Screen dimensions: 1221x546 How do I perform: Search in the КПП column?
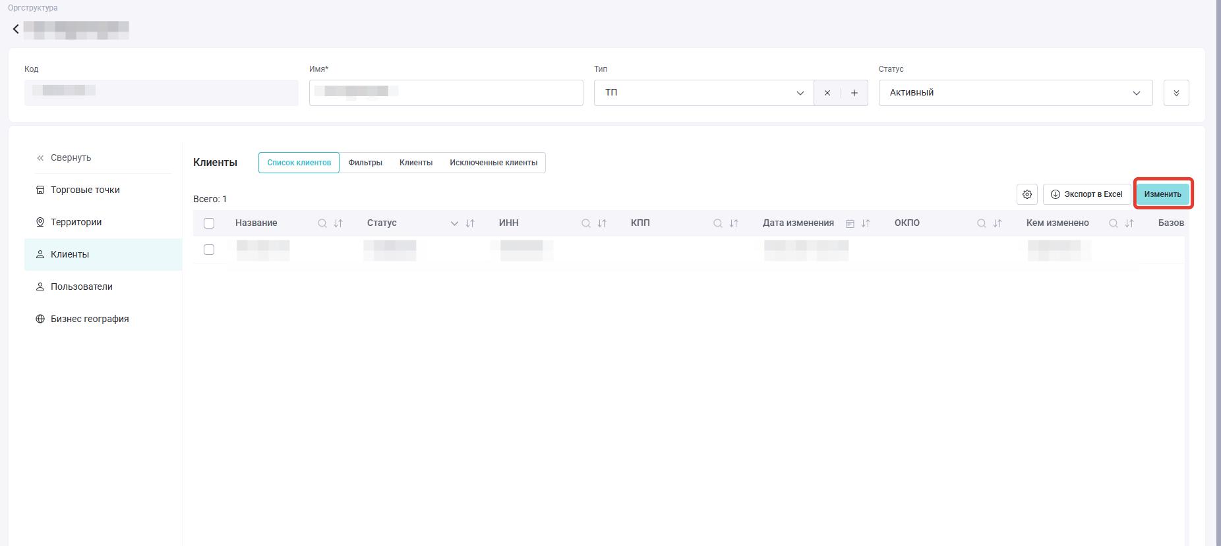coord(718,223)
